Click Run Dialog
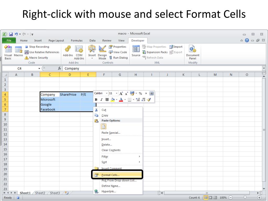The width and height of the screenshot is (268, 201). click(118, 58)
